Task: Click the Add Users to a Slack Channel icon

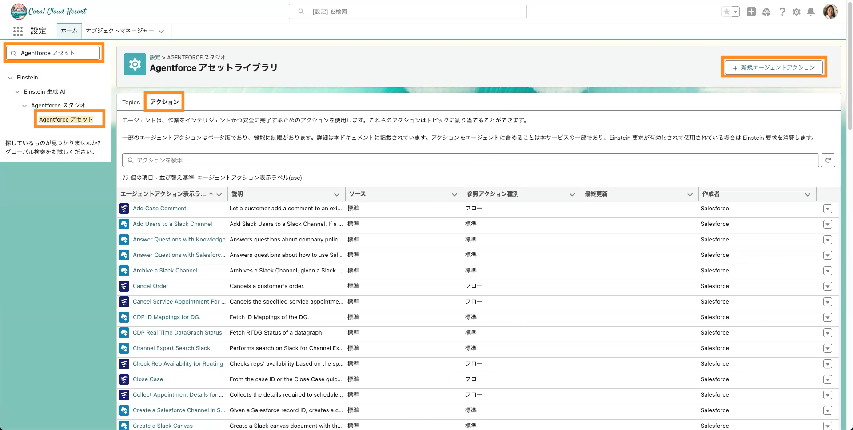Action: [x=124, y=224]
